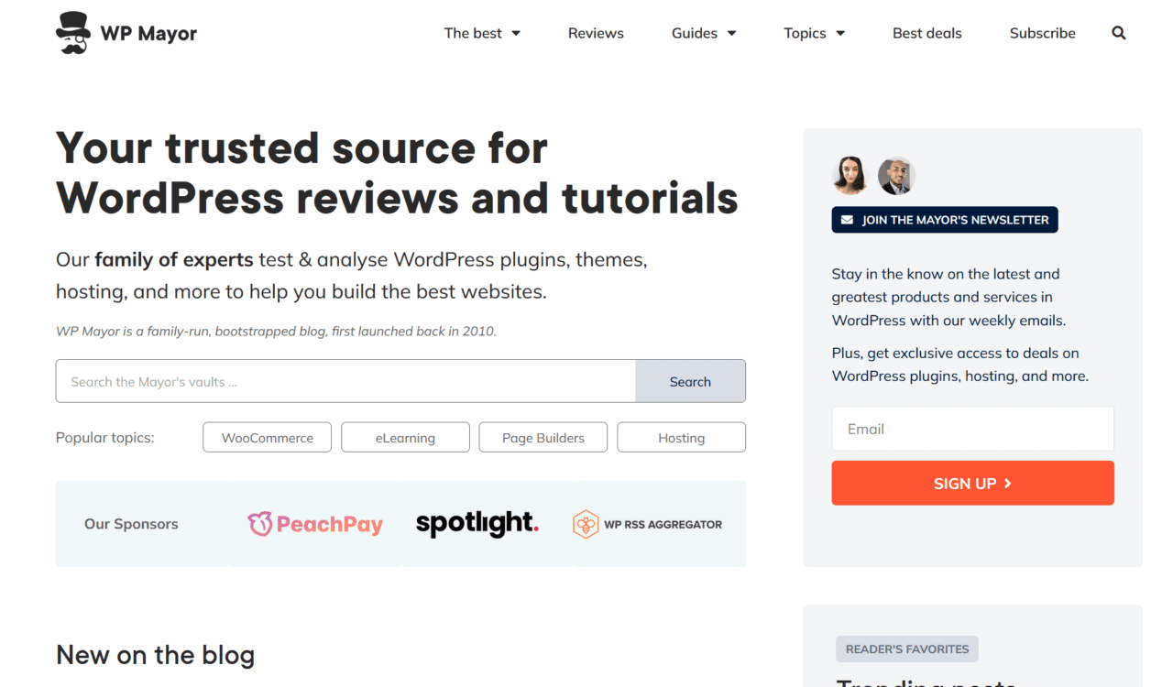The width and height of the screenshot is (1173, 687).
Task: Click the envelope icon on the newsletter button
Action: click(x=845, y=220)
